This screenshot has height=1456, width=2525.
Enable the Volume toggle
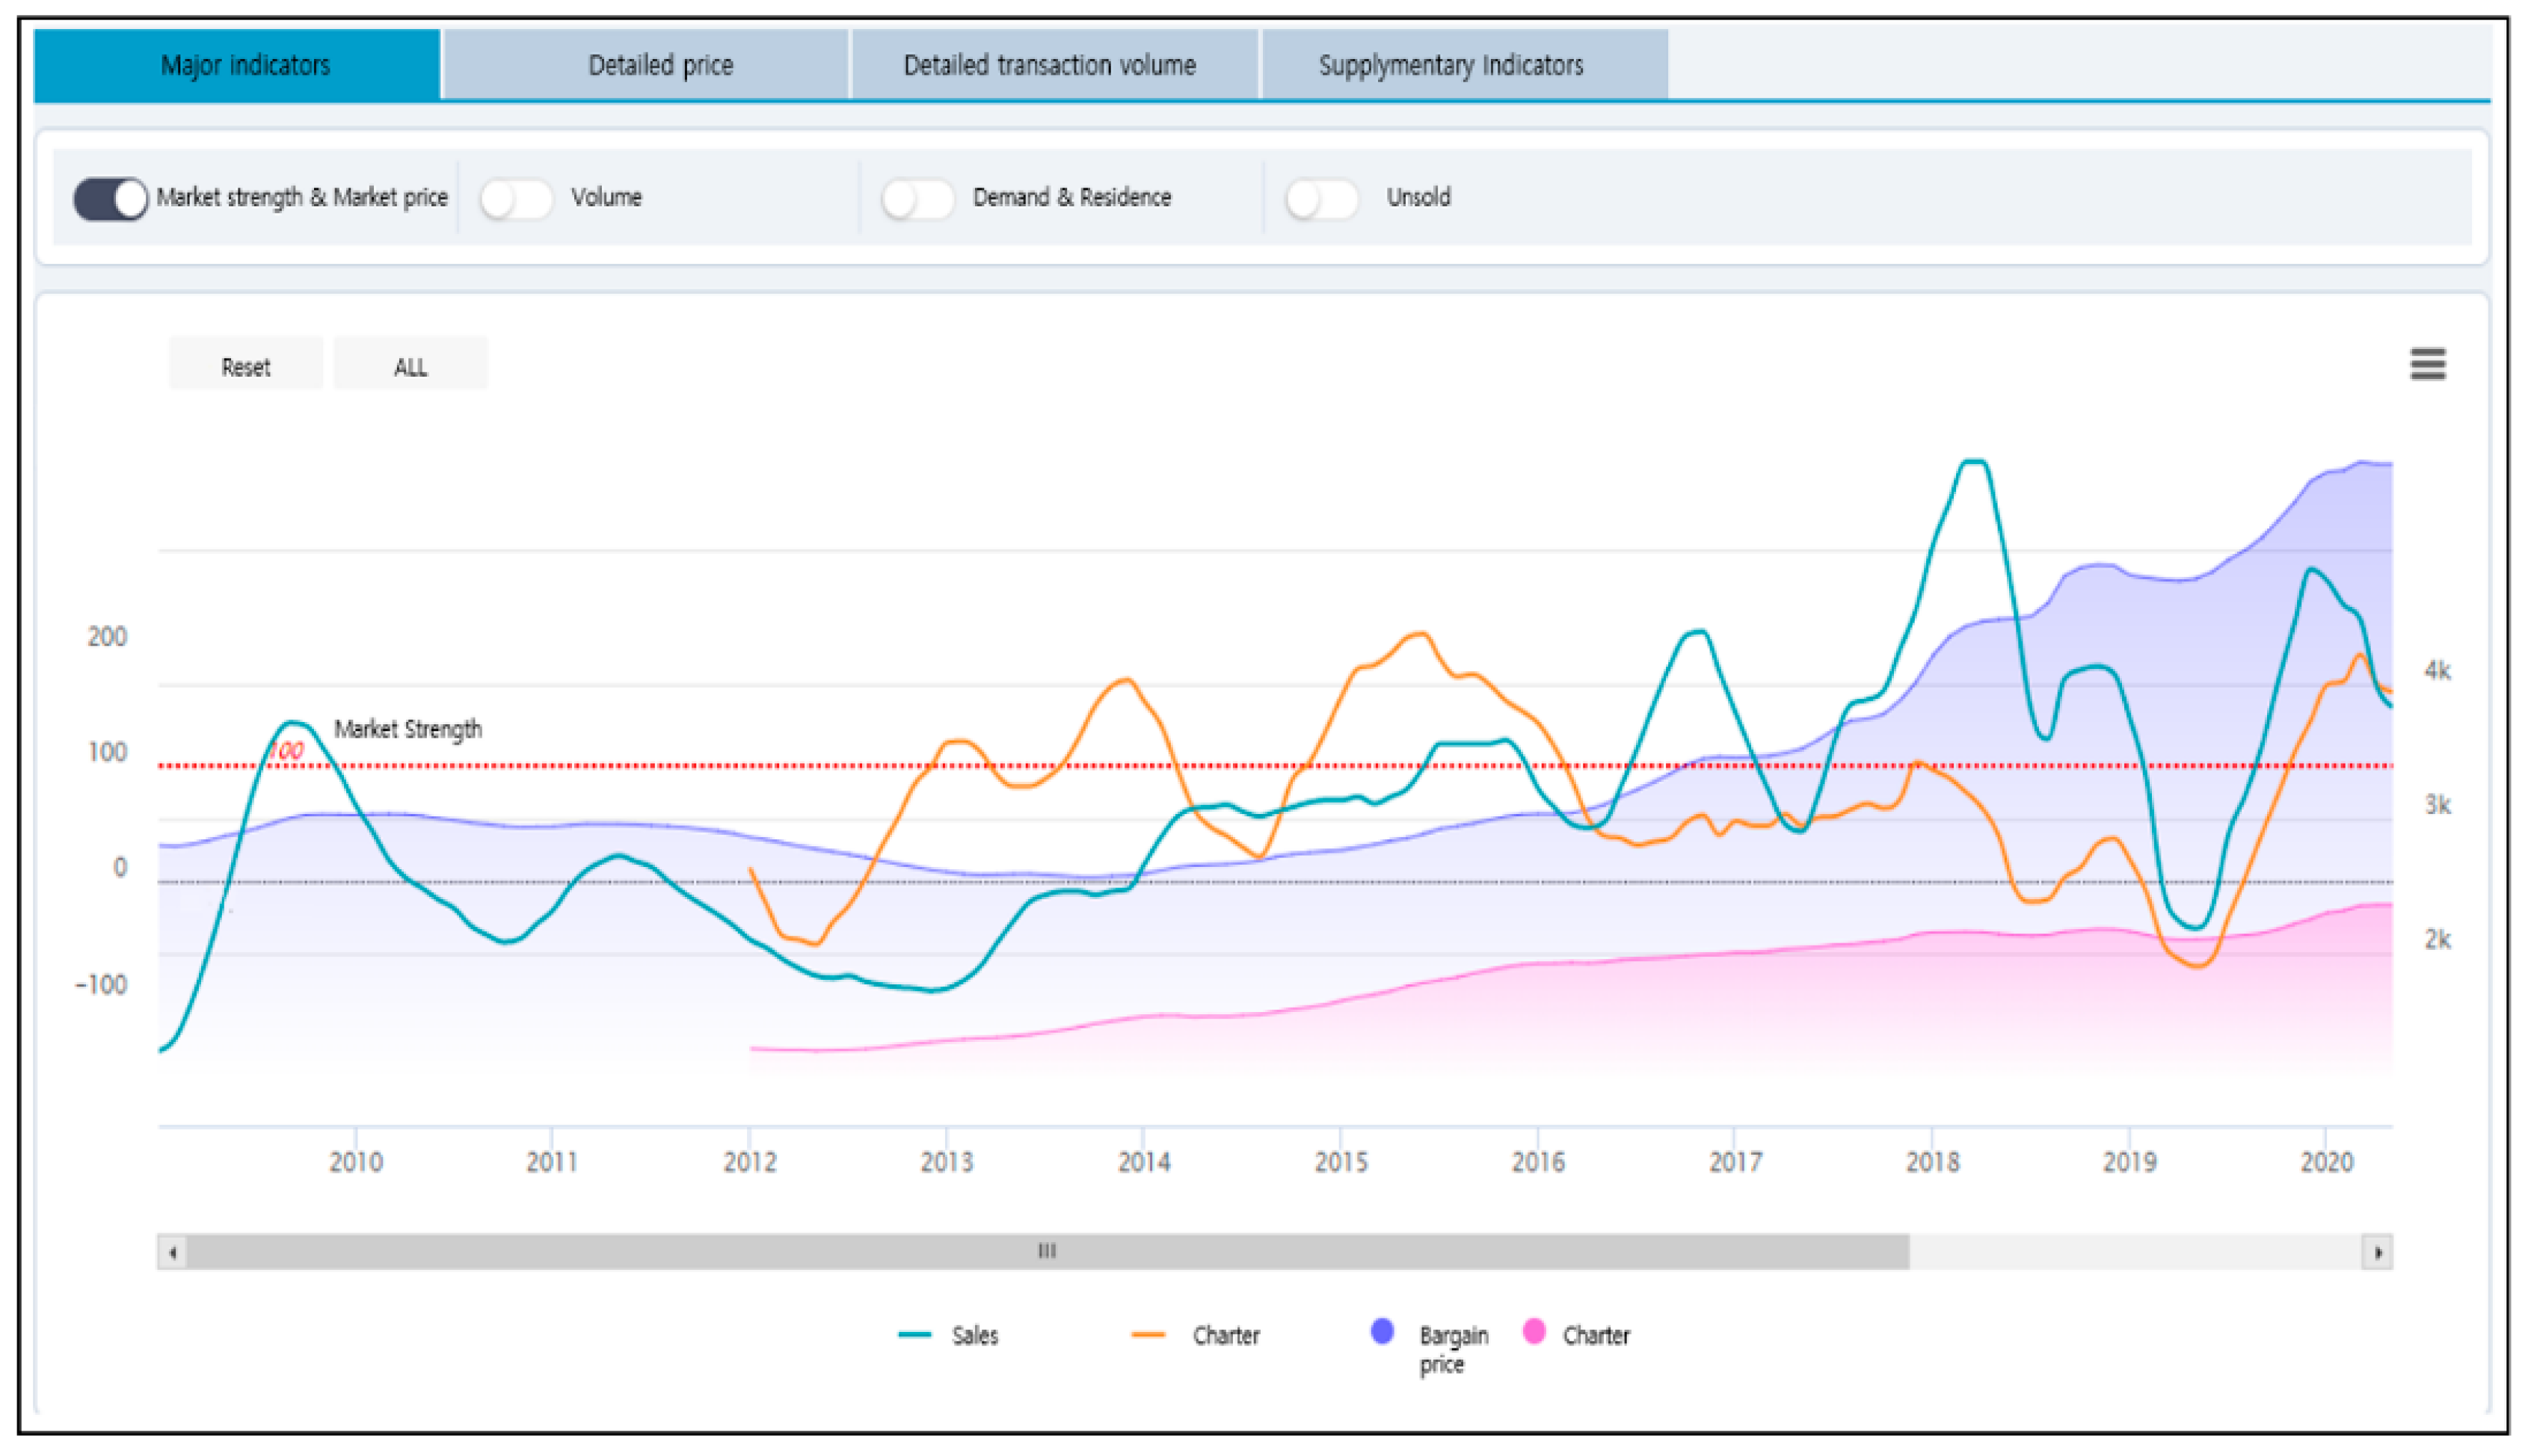515,198
